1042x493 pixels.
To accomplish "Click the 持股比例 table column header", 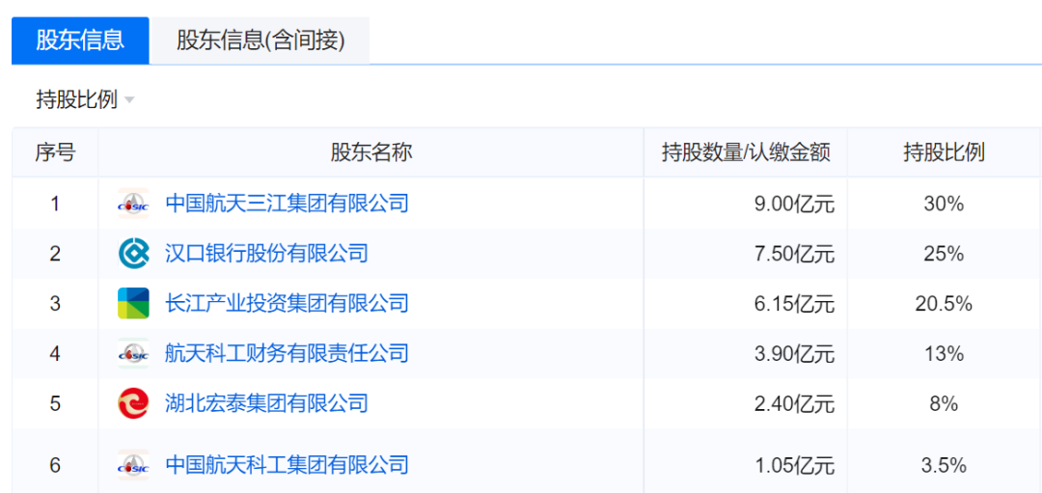I will (943, 152).
